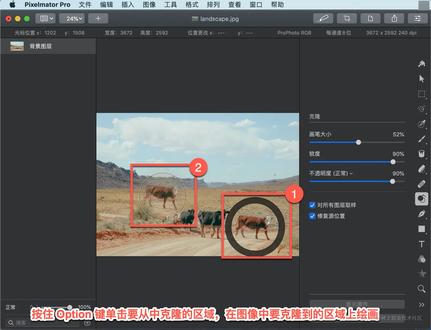This screenshot has width=431, height=330.
Task: Open the 查看 menu
Action: [235, 5]
